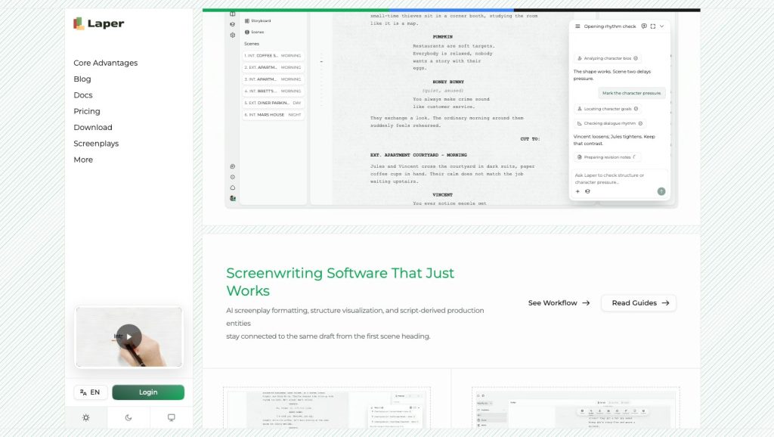This screenshot has width=774, height=437.
Task: Click the HONEY BUNNY character name
Action: tap(448, 82)
